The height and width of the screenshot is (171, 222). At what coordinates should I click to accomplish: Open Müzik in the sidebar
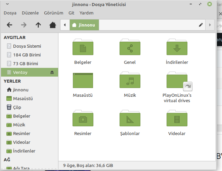pos(30,125)
